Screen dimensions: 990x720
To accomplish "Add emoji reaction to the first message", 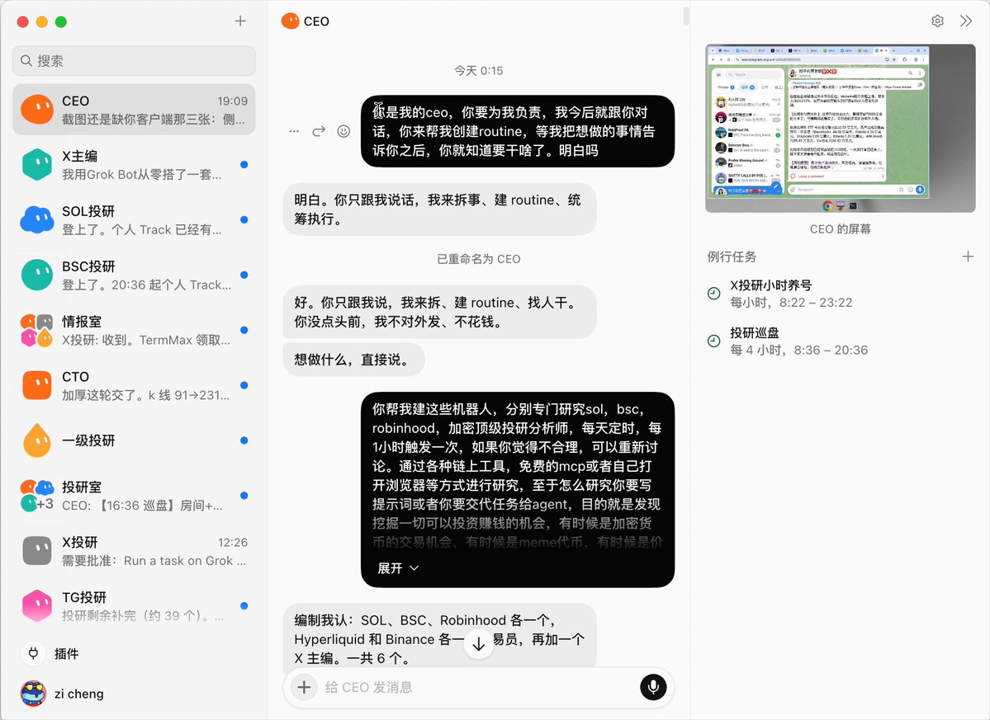I will (x=343, y=131).
